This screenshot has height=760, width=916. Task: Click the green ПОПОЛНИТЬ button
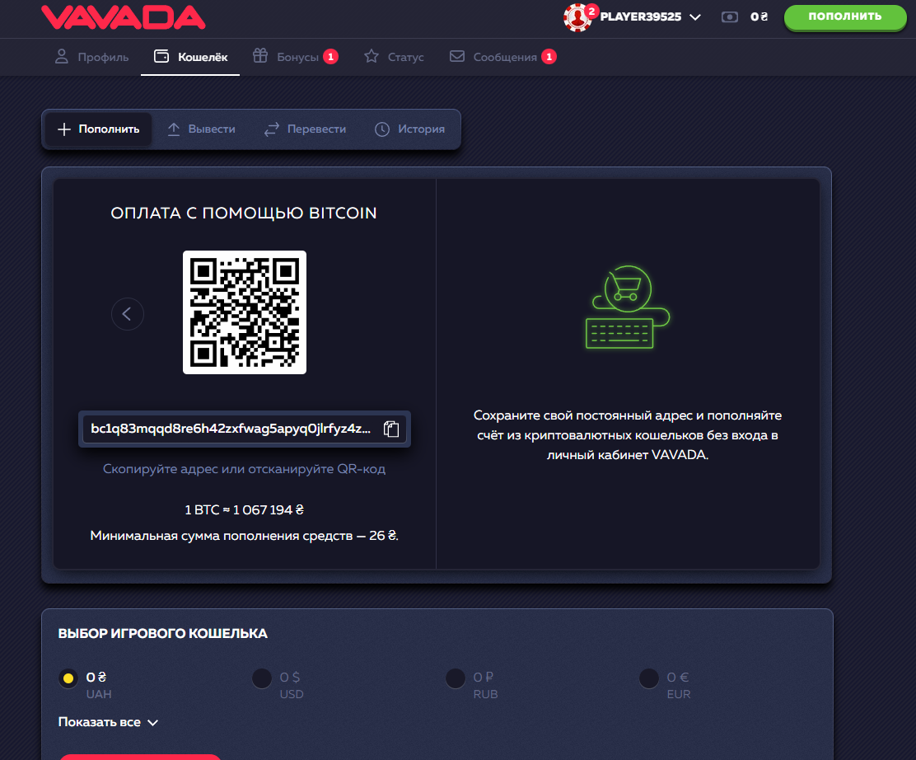coord(844,17)
